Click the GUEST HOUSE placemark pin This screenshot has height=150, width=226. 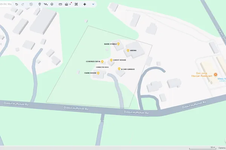click(111, 60)
